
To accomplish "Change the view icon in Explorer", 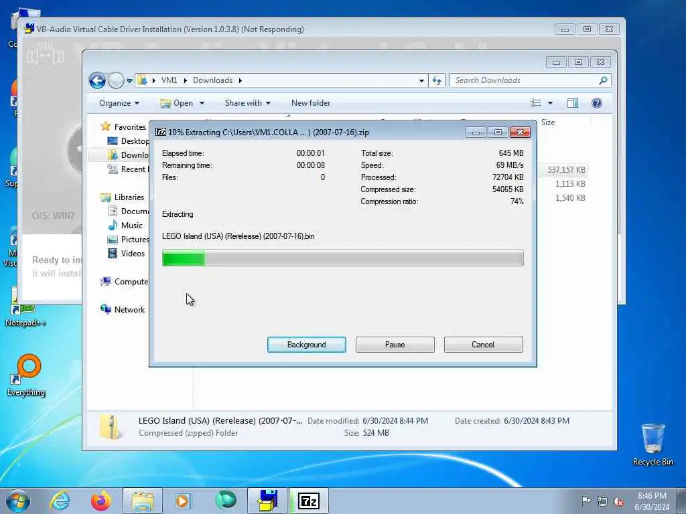I will tap(536, 103).
